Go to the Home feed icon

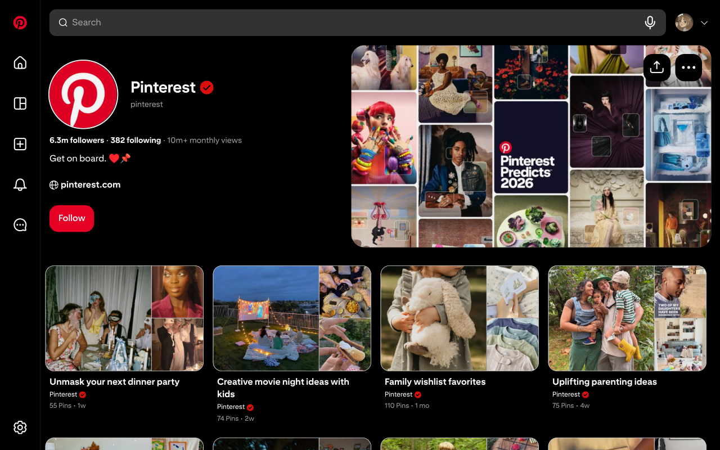[20, 63]
